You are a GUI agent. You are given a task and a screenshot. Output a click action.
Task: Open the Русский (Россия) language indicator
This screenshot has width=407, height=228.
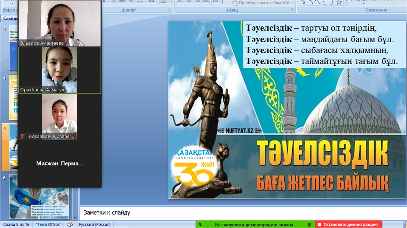click(x=94, y=224)
